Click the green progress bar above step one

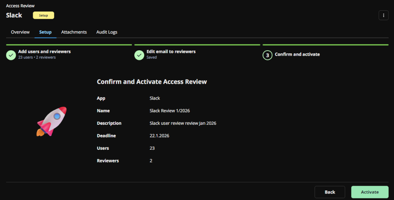[69, 45]
